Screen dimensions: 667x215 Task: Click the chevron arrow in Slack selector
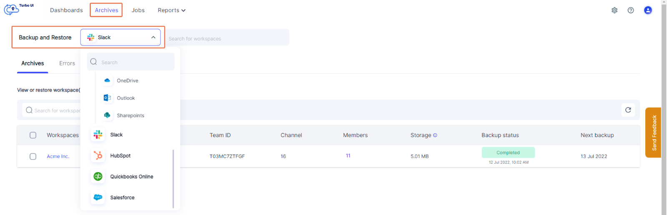pyautogui.click(x=153, y=37)
